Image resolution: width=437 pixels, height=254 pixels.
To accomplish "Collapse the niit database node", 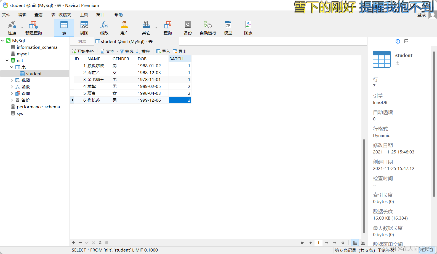I will point(7,60).
